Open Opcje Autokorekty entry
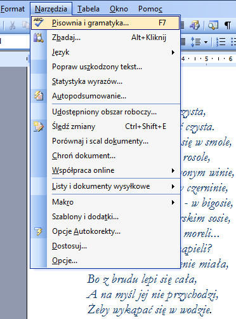This screenshot has height=319, width=236. tap(105, 231)
